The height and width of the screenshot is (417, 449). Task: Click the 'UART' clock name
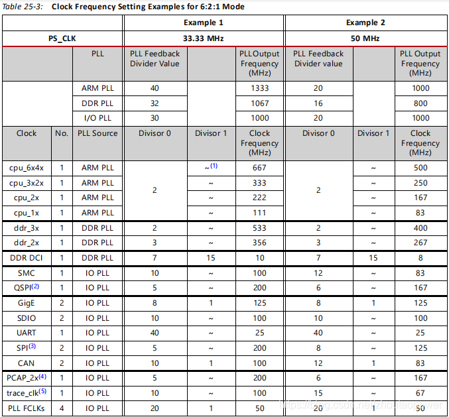point(27,333)
